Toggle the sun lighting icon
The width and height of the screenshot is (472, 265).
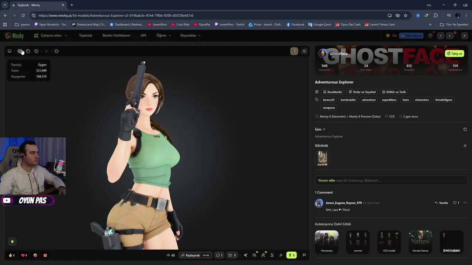[x=46, y=51]
